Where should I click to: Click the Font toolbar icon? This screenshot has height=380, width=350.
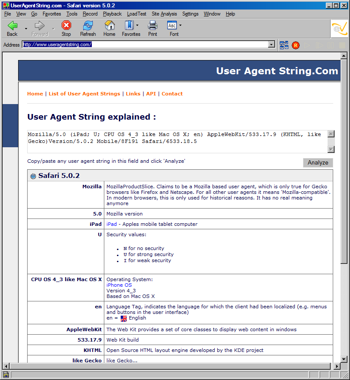point(172,25)
